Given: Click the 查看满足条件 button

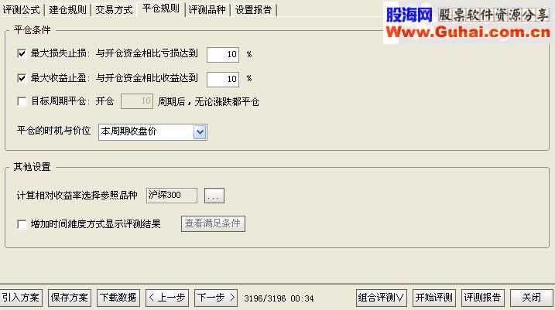Looking at the screenshot, I should point(213,223).
